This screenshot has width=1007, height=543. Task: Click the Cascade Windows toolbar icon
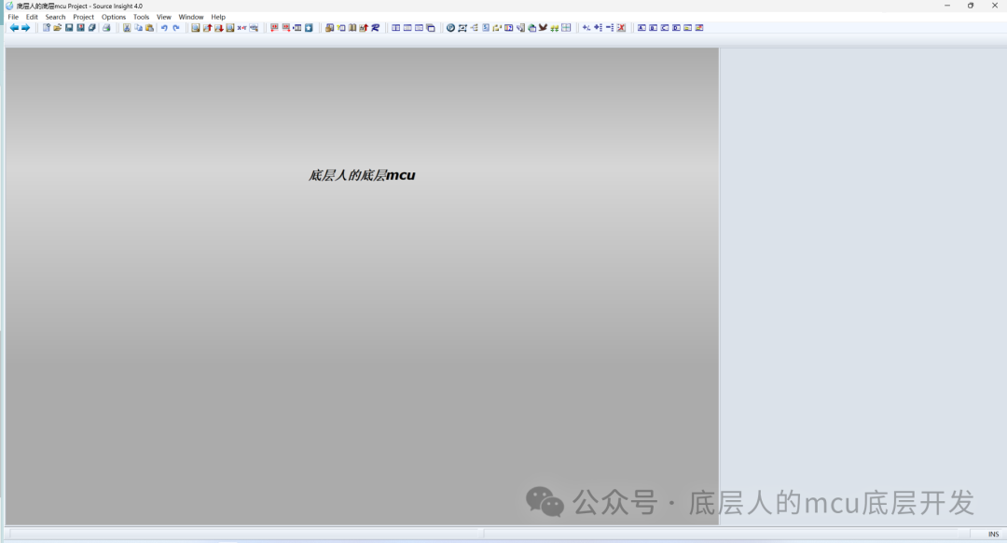[x=431, y=28]
